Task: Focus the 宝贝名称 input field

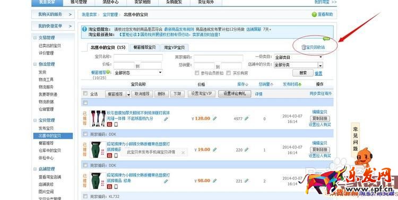Action: [x=138, y=57]
